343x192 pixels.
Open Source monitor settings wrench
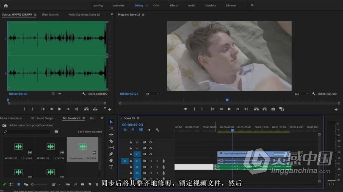click(84, 94)
